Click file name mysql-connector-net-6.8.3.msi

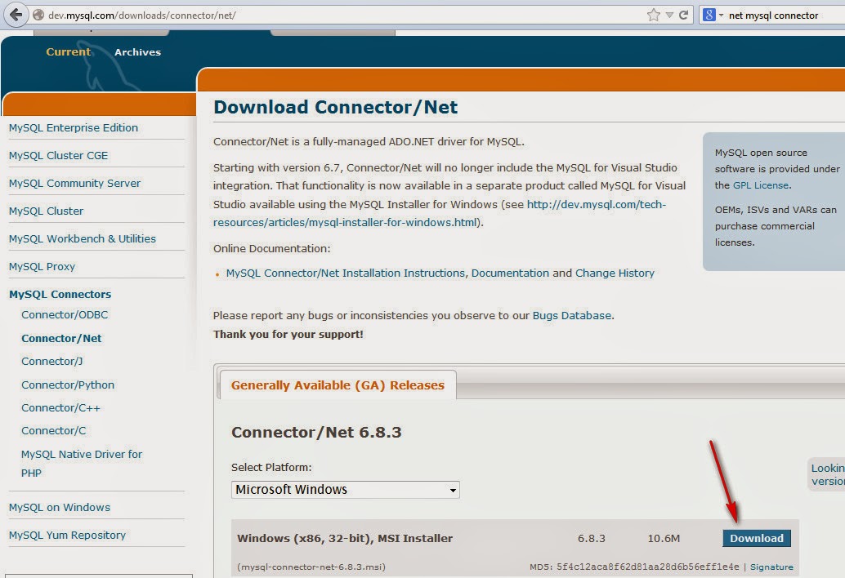click(x=311, y=567)
